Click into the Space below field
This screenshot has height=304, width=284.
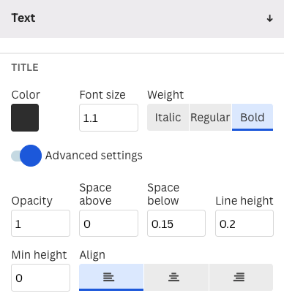click(176, 224)
